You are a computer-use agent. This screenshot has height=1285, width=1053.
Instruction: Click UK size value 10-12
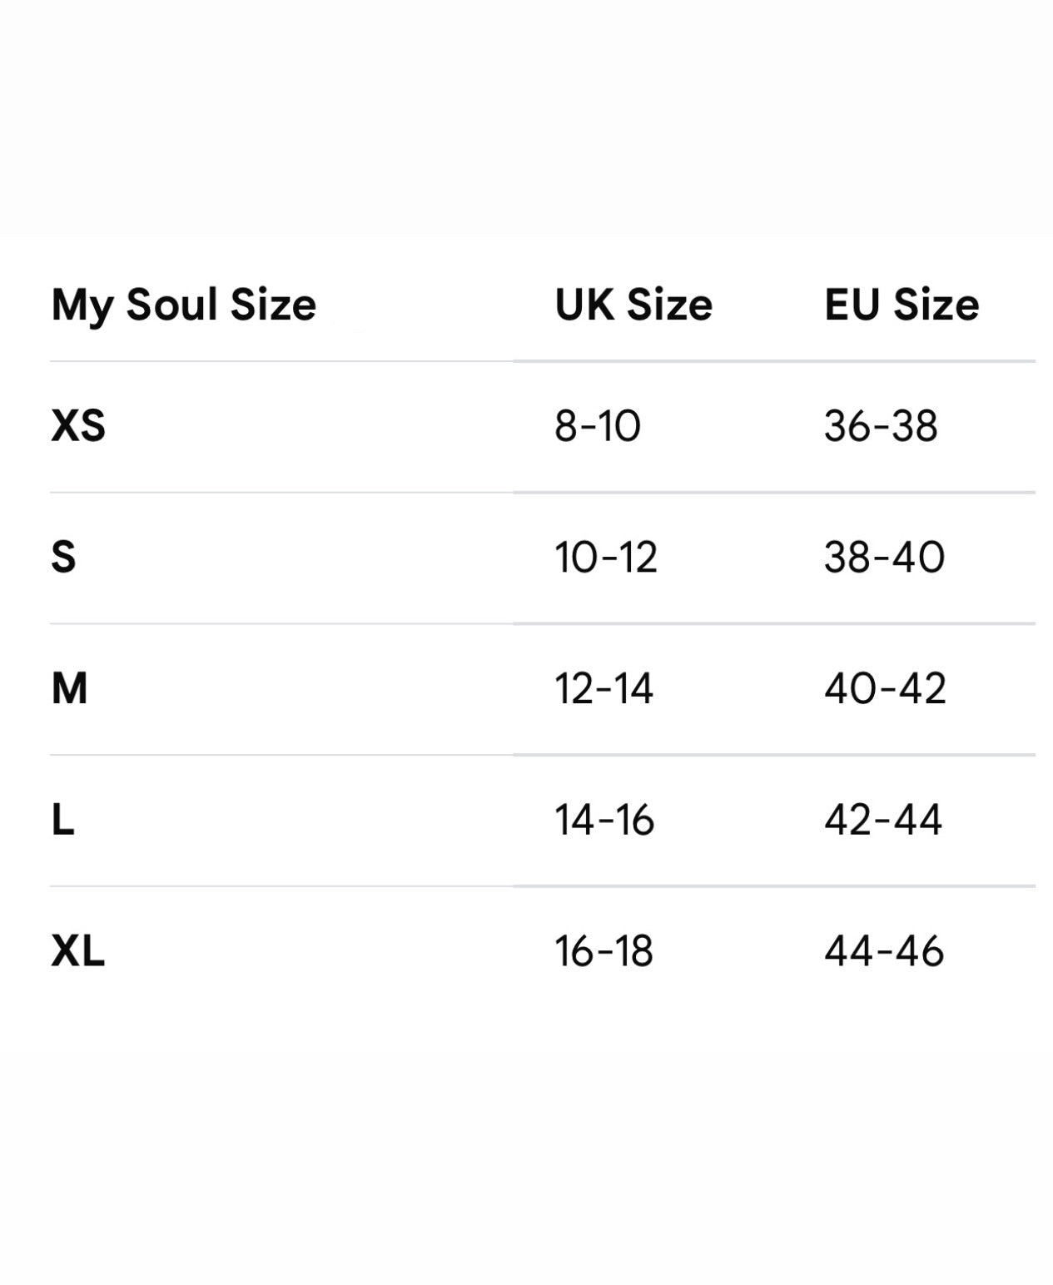tap(606, 557)
